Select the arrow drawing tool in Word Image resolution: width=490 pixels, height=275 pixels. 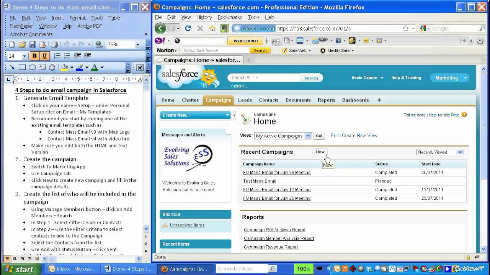pyautogui.click(x=12, y=68)
